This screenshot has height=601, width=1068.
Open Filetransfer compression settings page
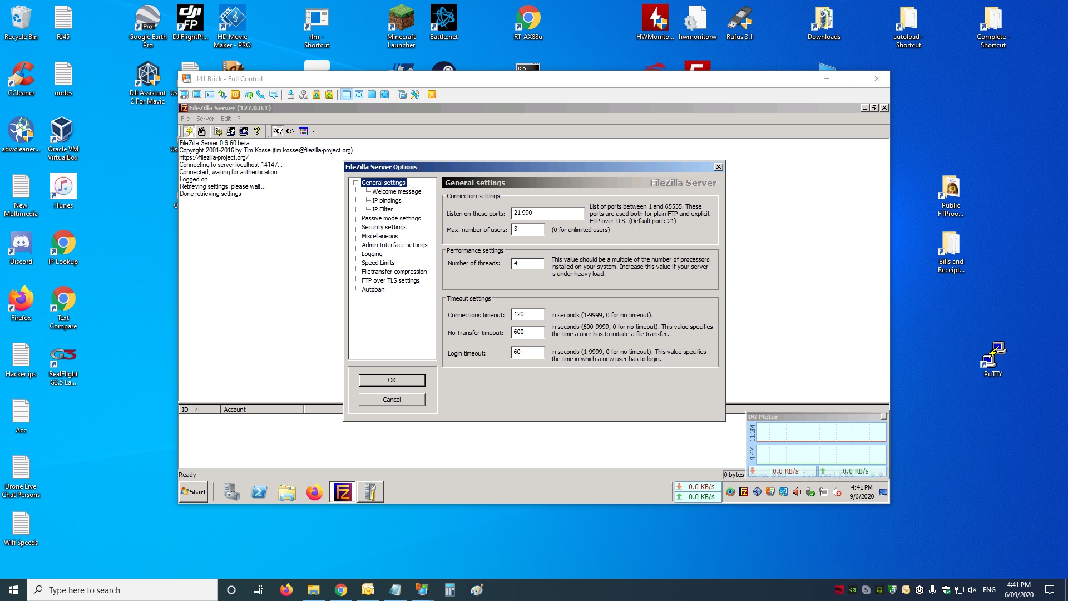pos(394,272)
